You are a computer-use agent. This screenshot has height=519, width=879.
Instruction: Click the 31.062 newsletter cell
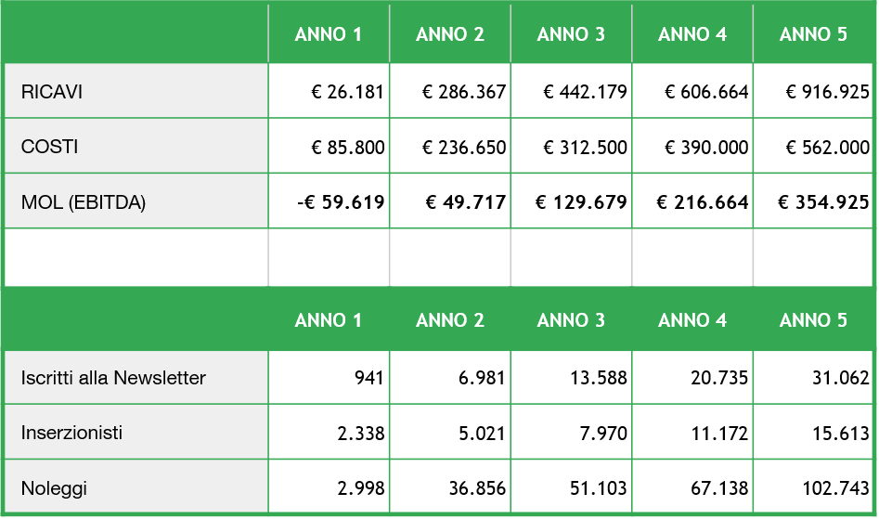(813, 377)
